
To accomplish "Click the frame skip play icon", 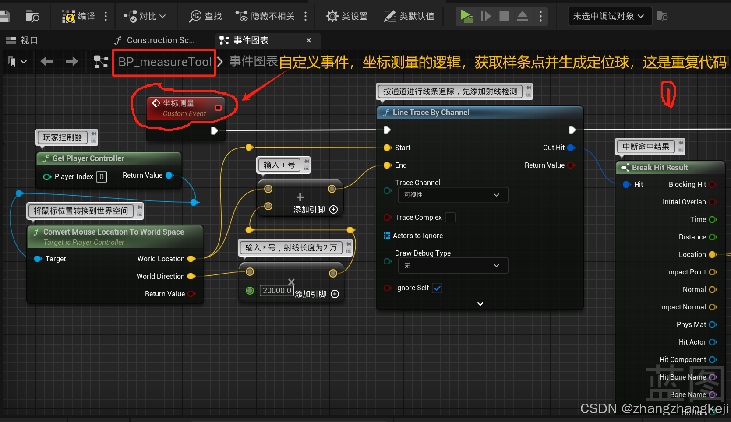I will tap(485, 16).
